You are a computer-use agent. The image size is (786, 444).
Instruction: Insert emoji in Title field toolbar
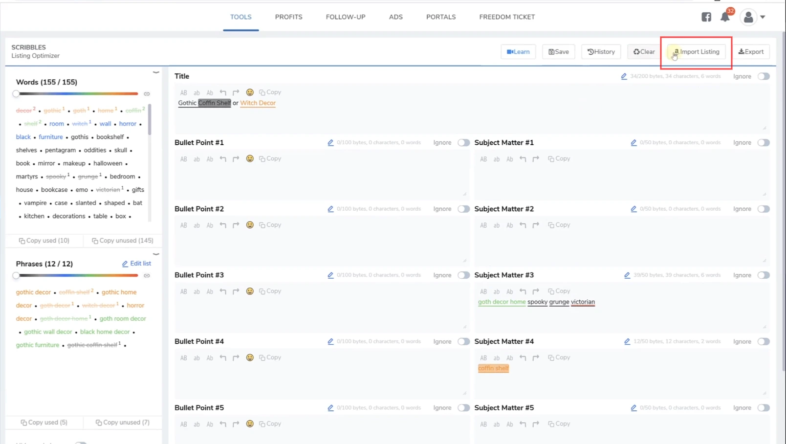pyautogui.click(x=250, y=92)
